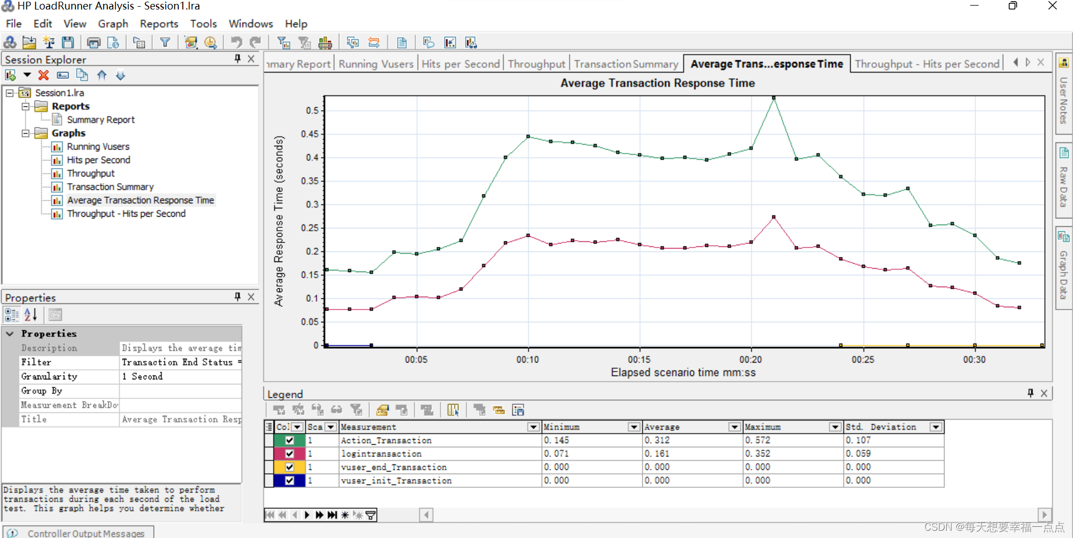Click the redo arrow icon in toolbar

point(255,42)
